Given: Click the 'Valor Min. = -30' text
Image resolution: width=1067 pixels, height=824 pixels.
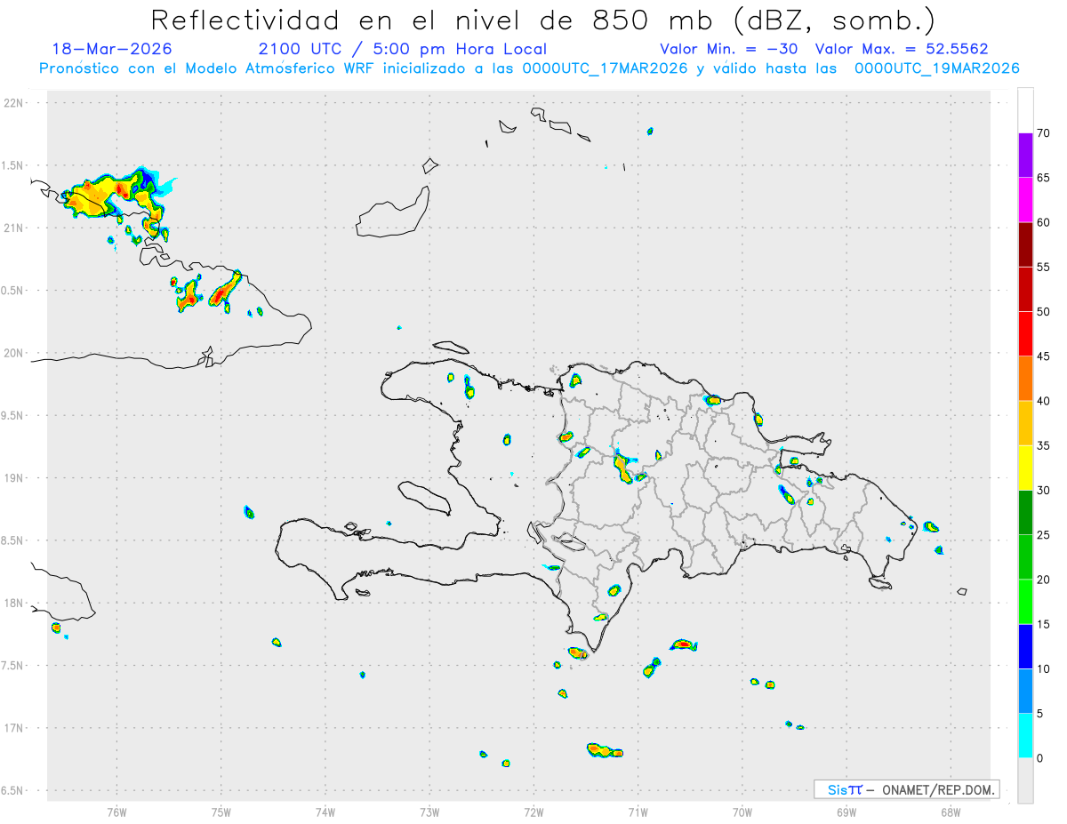Looking at the screenshot, I should click(x=729, y=49).
